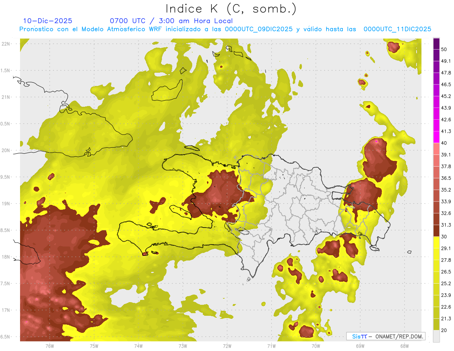Click the legend value "23.9"
454x351 pixels.
(x=446, y=295)
